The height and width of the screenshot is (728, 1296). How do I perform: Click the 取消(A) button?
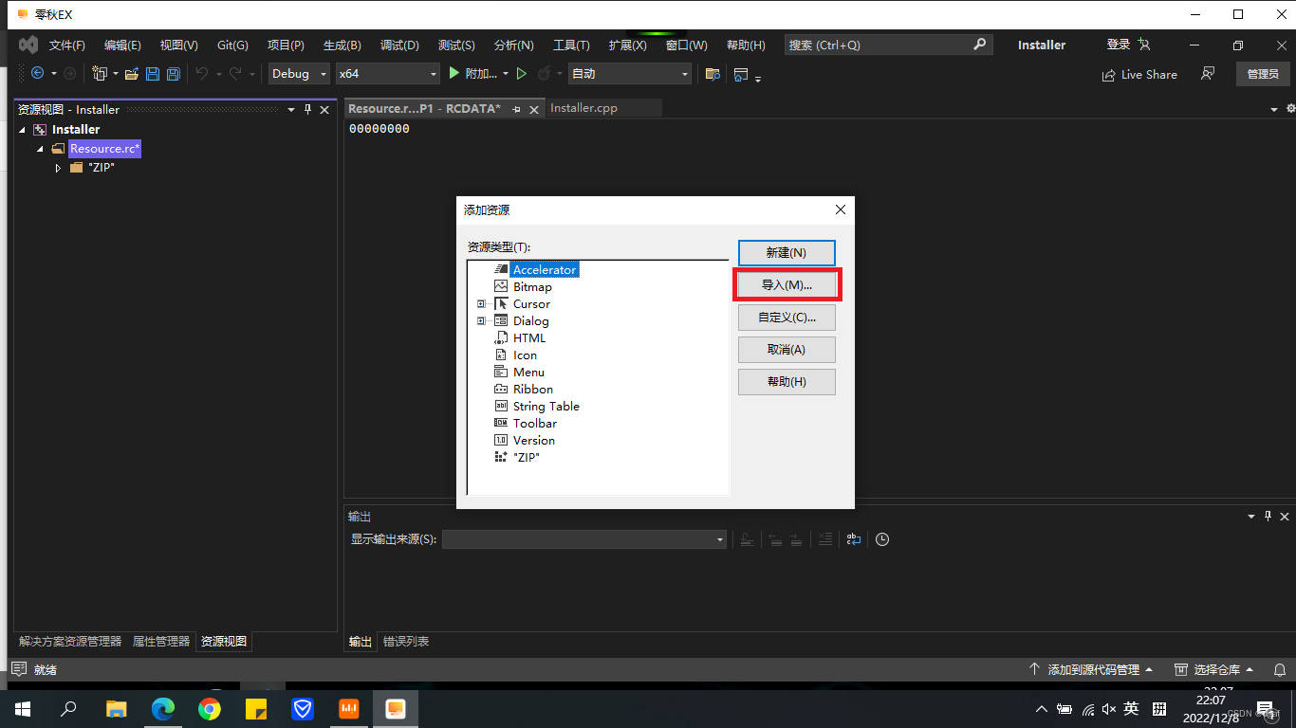pyautogui.click(x=787, y=350)
